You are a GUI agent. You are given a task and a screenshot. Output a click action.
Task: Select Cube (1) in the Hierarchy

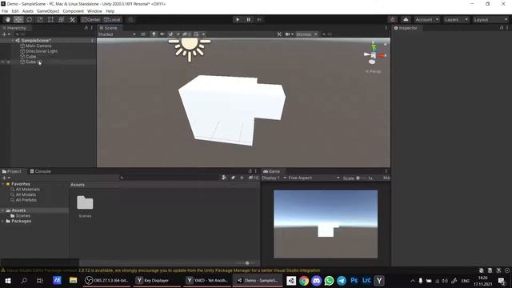point(34,62)
